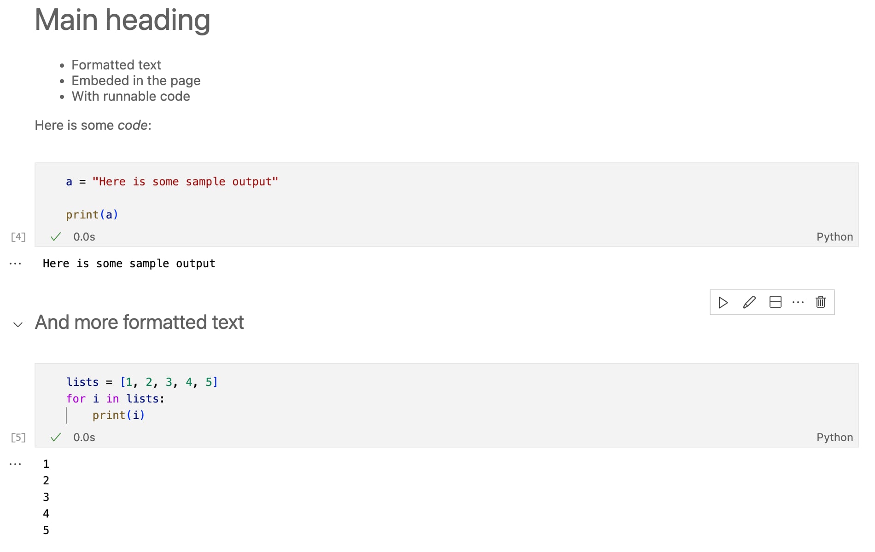Image resolution: width=875 pixels, height=552 pixels.
Task: Split the cell using the split-cell icon
Action: click(x=776, y=302)
